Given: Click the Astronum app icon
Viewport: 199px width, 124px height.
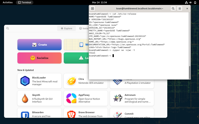Looking at the screenshot, I should point(118,98).
